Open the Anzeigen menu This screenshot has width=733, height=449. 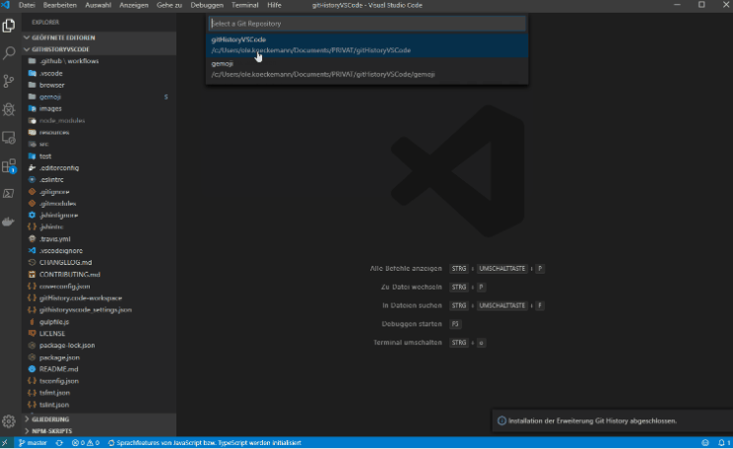click(x=134, y=5)
